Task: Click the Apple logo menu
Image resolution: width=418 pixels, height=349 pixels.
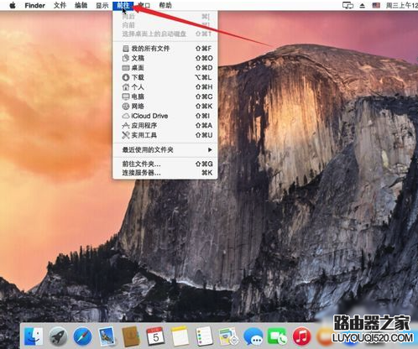Action: click(13, 5)
